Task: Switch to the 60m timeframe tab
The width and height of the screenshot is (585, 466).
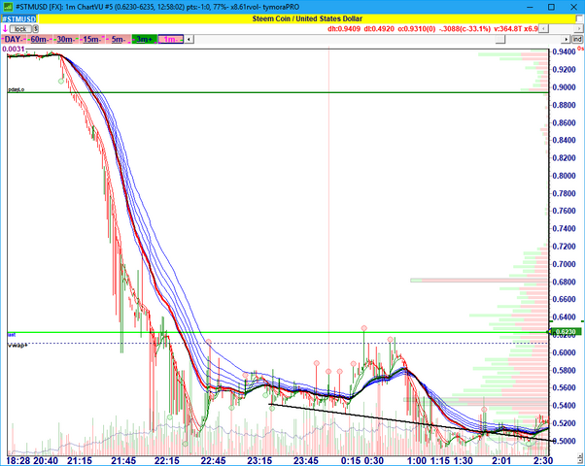Action: (40, 39)
